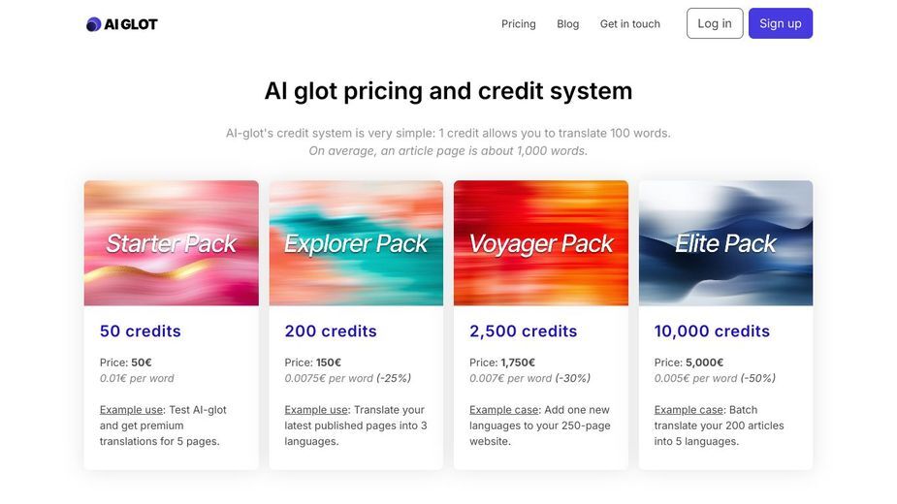The height and width of the screenshot is (504, 897).
Task: Click the Log in button
Action: (x=715, y=23)
